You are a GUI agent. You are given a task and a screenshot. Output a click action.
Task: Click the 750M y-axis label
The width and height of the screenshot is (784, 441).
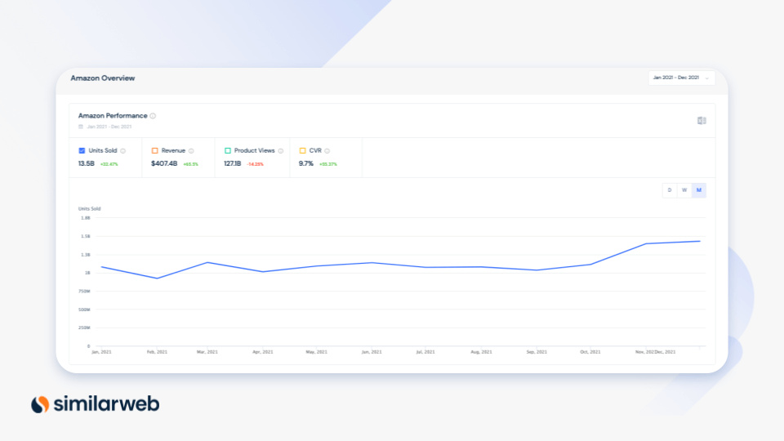pyautogui.click(x=84, y=292)
